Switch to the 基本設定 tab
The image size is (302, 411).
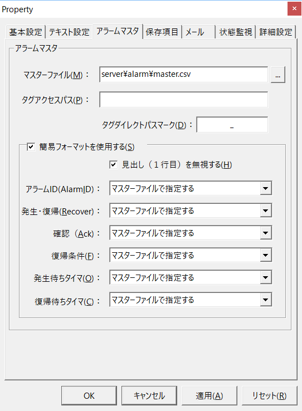tap(26, 32)
